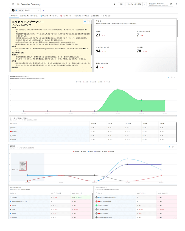Viewport: 185px width, 231px height.
Task: Toggle Instagram series in 投稿頻度 legend
Action: [77, 151]
